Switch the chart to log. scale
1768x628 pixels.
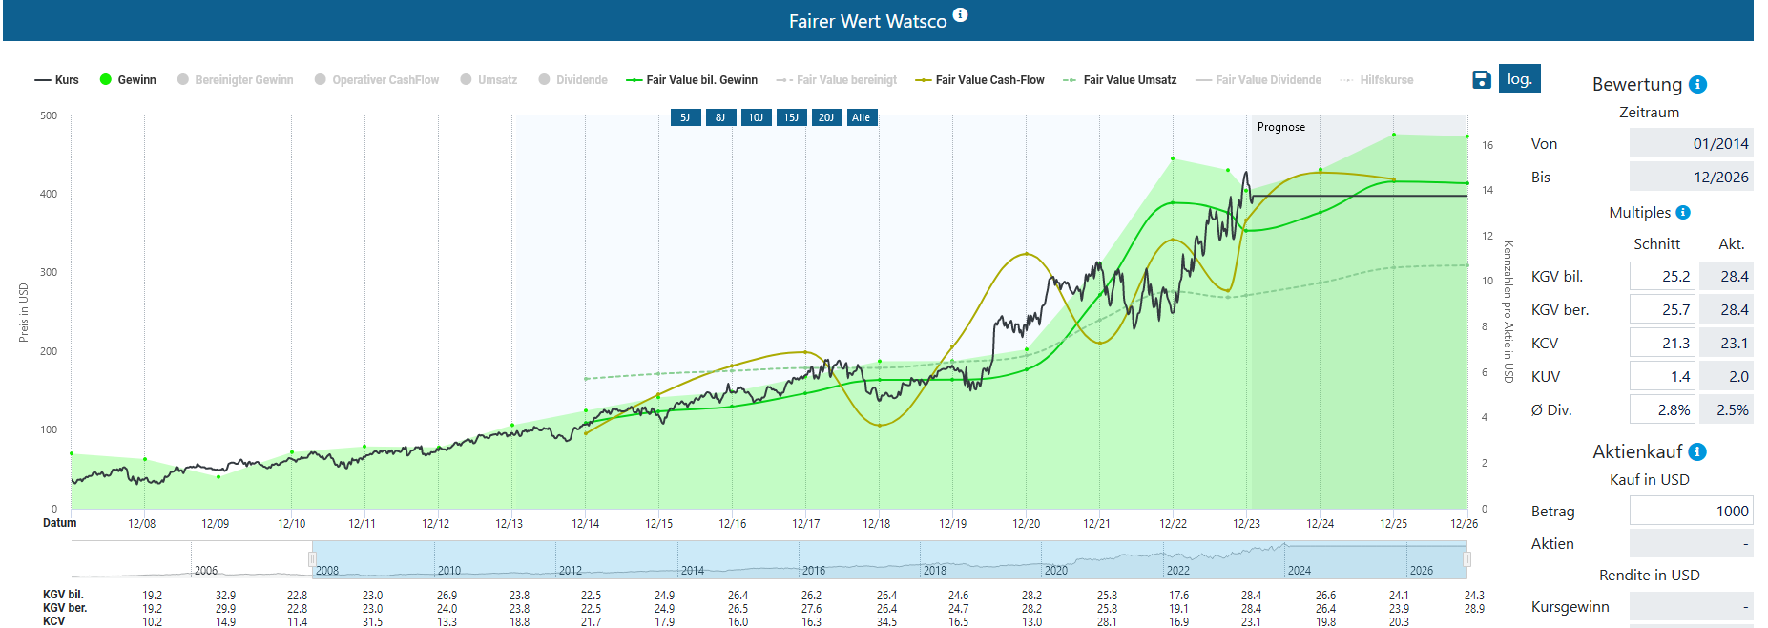click(1520, 78)
